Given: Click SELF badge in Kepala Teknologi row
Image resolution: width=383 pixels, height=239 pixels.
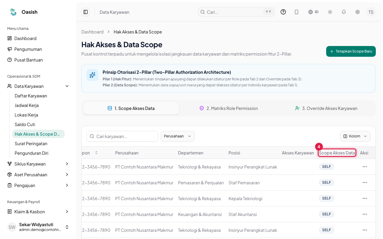Looking at the screenshot, I should (x=326, y=198).
